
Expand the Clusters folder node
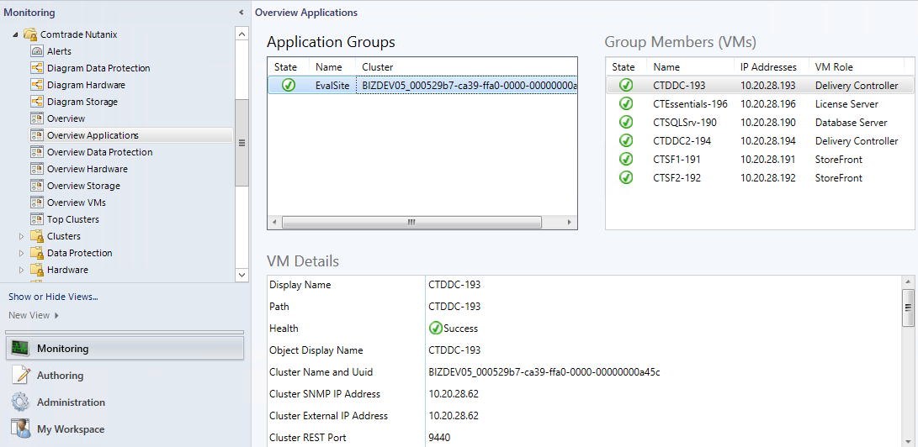[22, 237]
